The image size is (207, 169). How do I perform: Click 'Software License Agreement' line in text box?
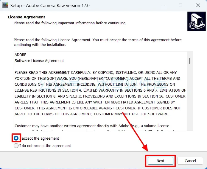point(39,61)
